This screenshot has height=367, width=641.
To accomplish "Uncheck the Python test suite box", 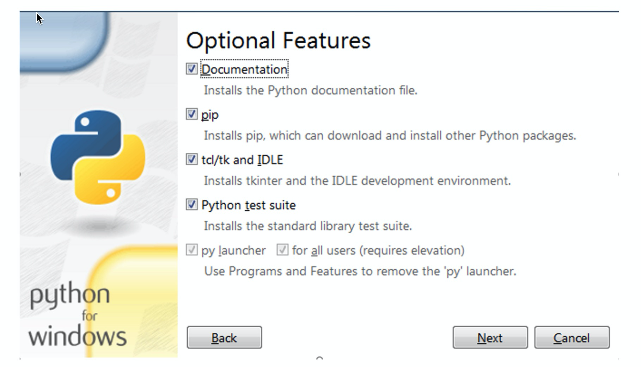I will (191, 205).
